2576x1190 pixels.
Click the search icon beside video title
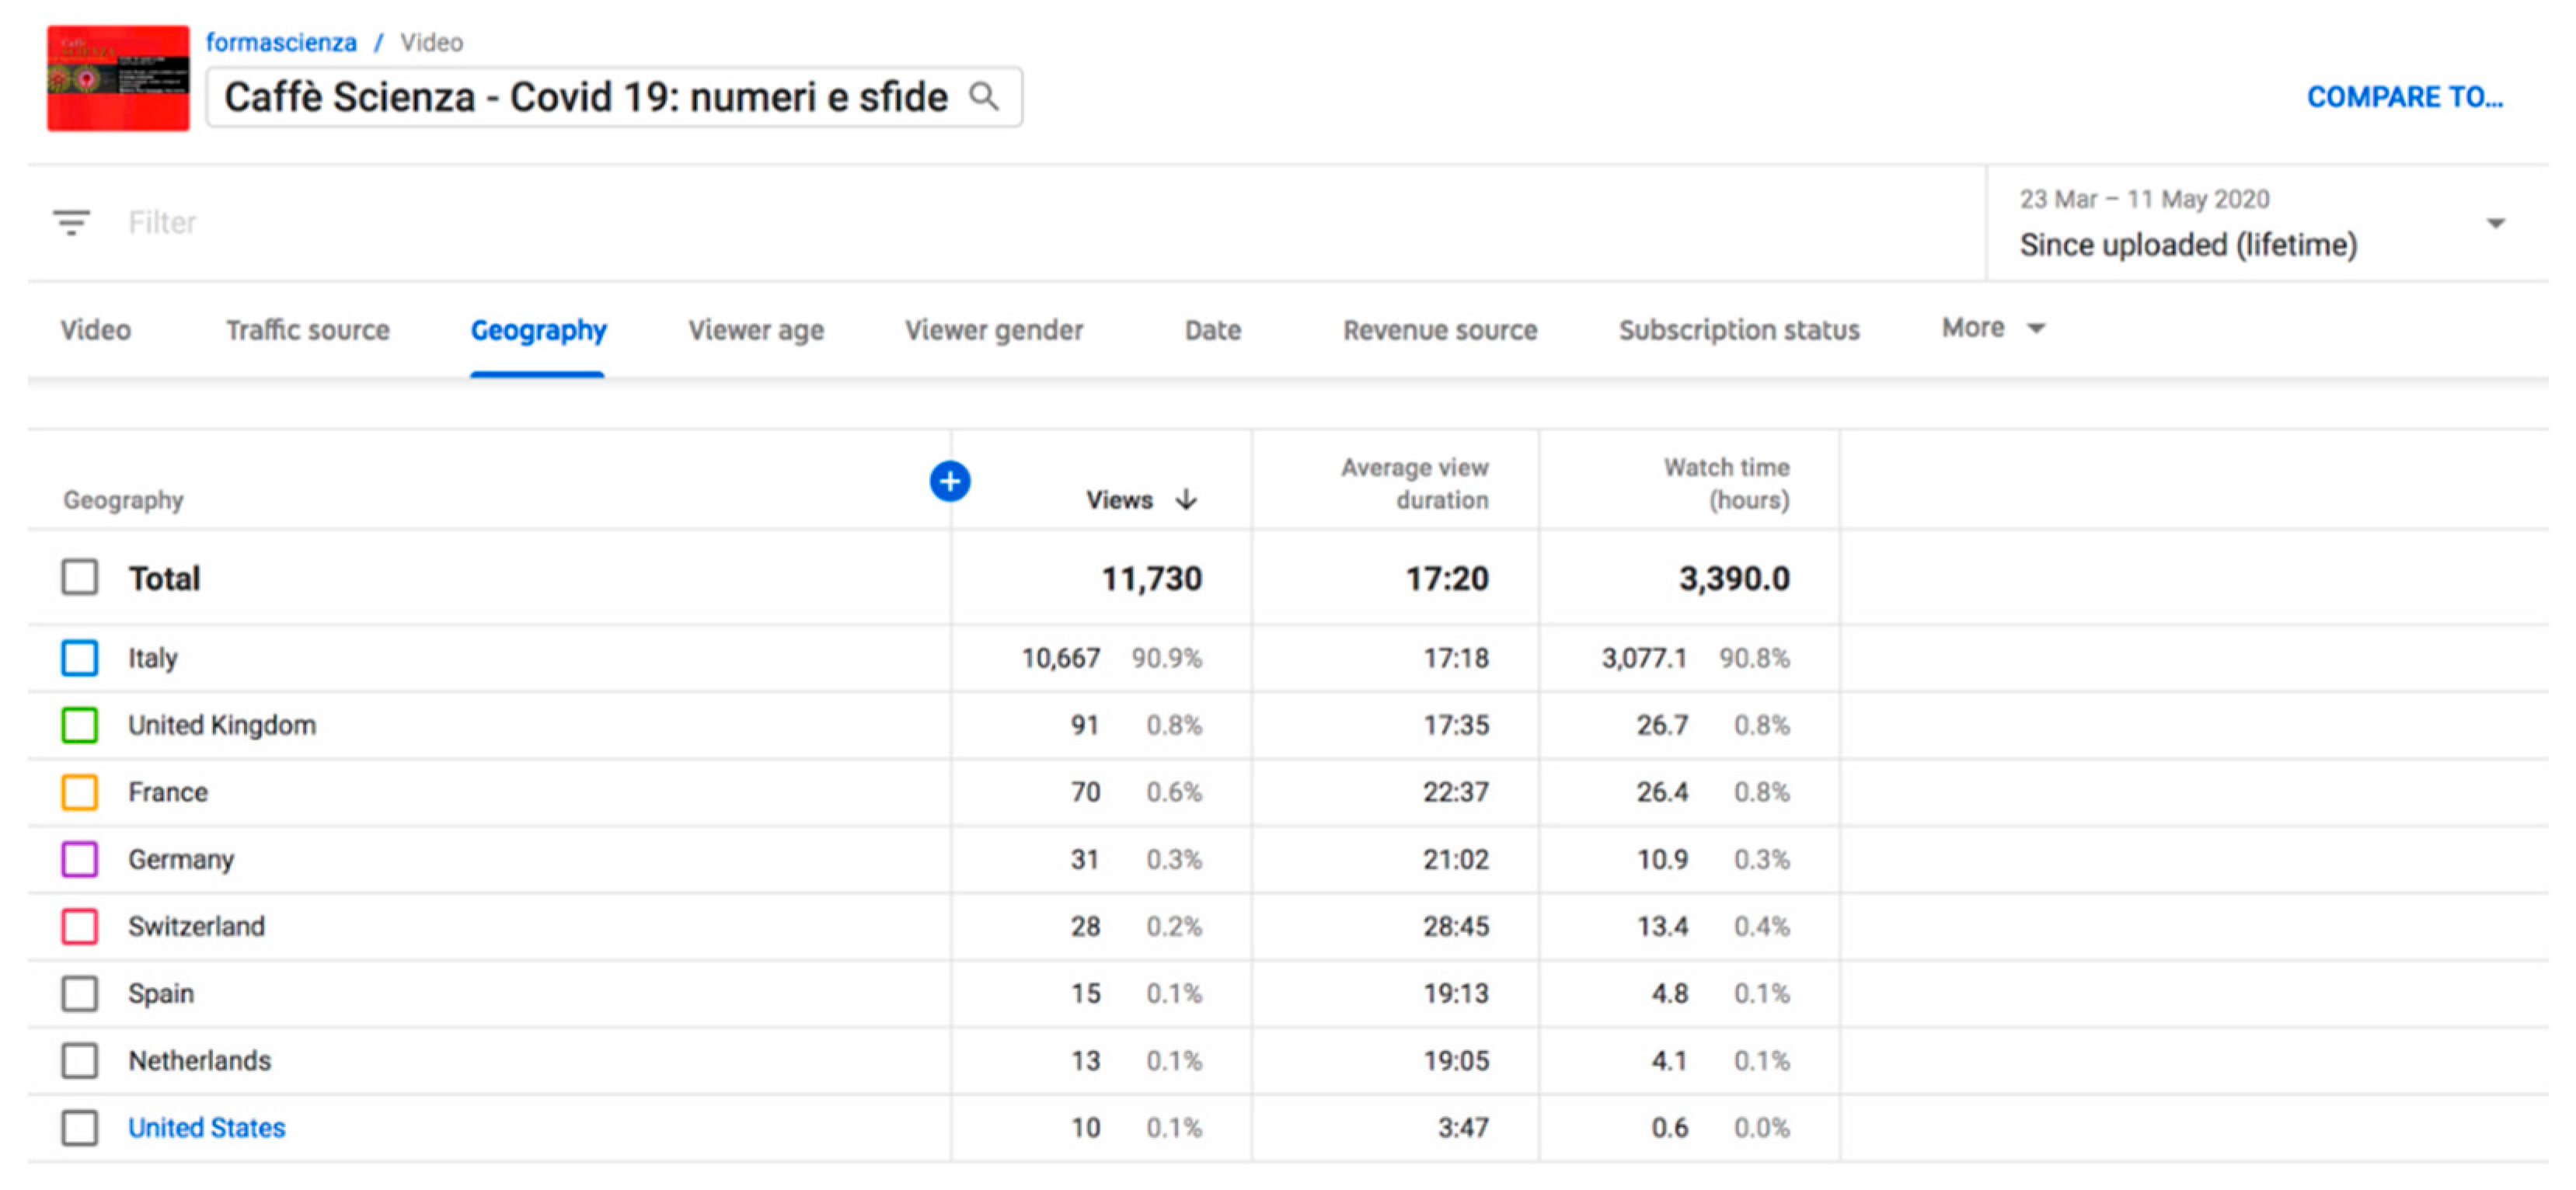[984, 97]
